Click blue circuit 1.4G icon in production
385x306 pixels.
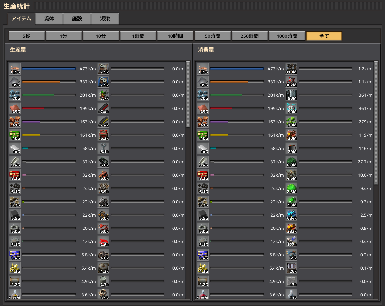15,255
